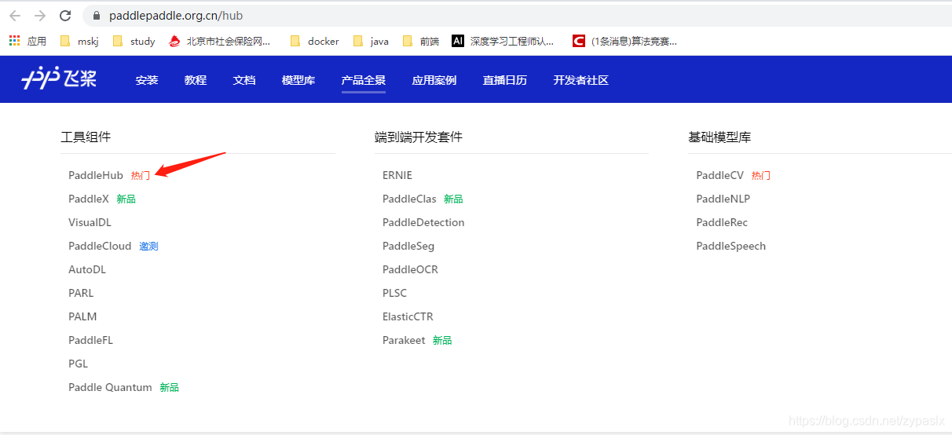Open the PaddleHub link
This screenshot has height=435, width=952.
pyautogui.click(x=96, y=175)
